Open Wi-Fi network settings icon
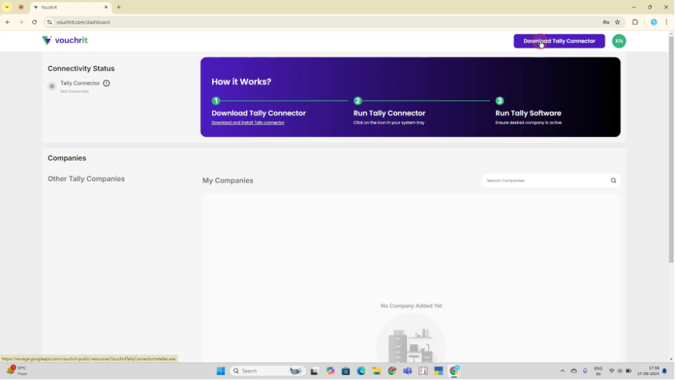The height and width of the screenshot is (380, 675). pos(611,371)
